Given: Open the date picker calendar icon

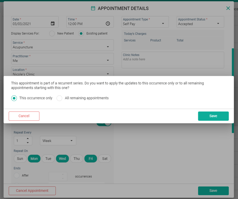Looking at the screenshot, I should (53, 24).
